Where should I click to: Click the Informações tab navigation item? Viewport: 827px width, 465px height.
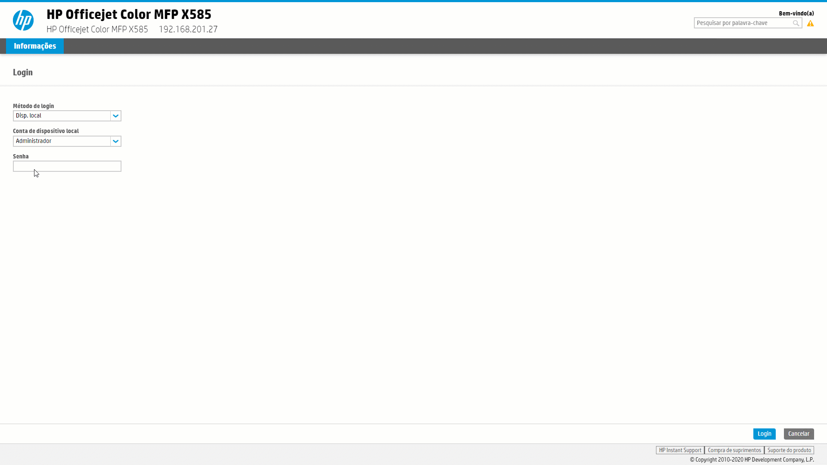click(34, 45)
